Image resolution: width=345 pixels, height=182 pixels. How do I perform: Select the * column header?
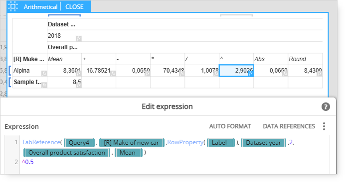168,59
